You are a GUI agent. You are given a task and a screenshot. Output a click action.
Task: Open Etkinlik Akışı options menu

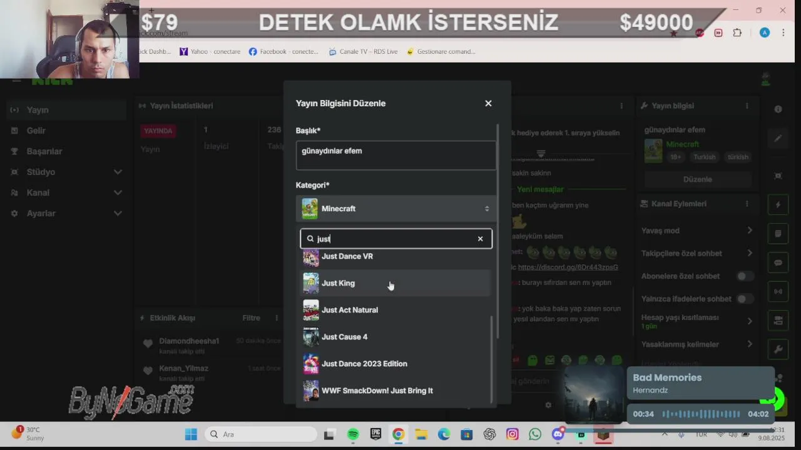click(x=276, y=318)
